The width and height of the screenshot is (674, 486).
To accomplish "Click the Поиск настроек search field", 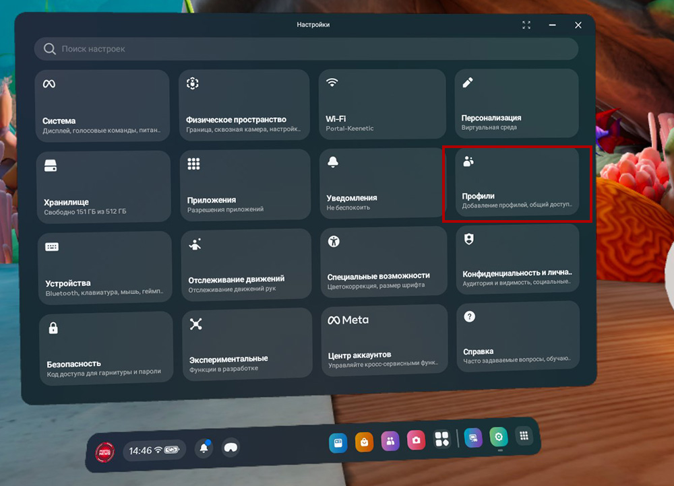I will tap(306, 49).
